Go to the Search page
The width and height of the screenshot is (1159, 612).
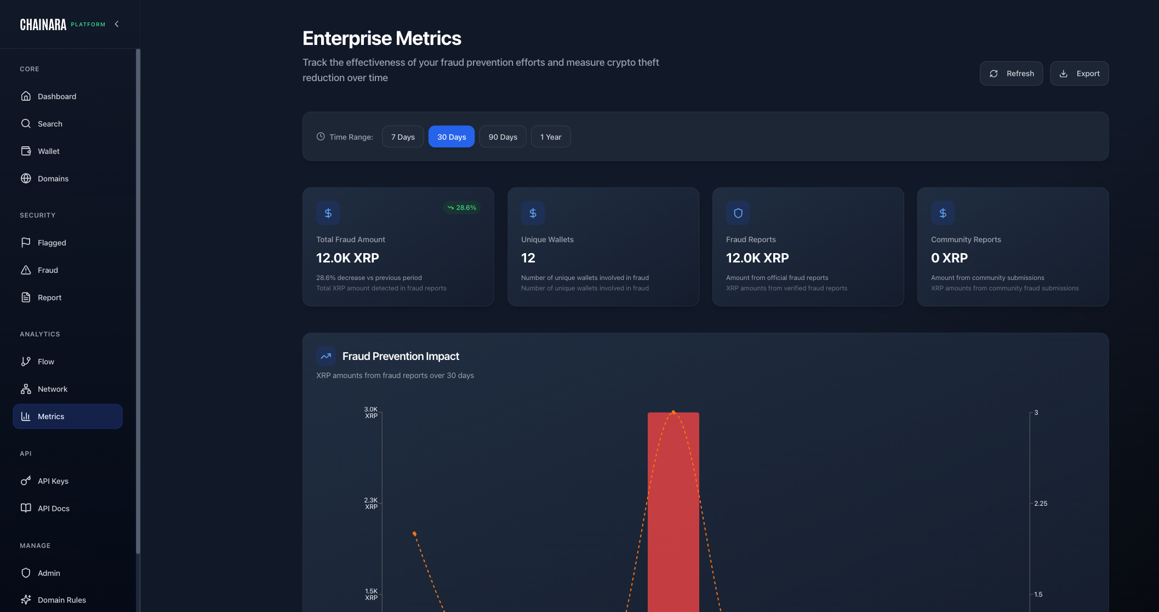(67, 123)
